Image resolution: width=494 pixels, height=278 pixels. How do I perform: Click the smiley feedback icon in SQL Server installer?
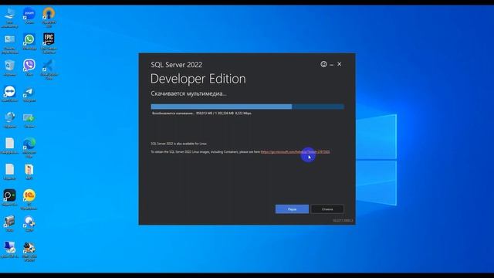point(323,64)
